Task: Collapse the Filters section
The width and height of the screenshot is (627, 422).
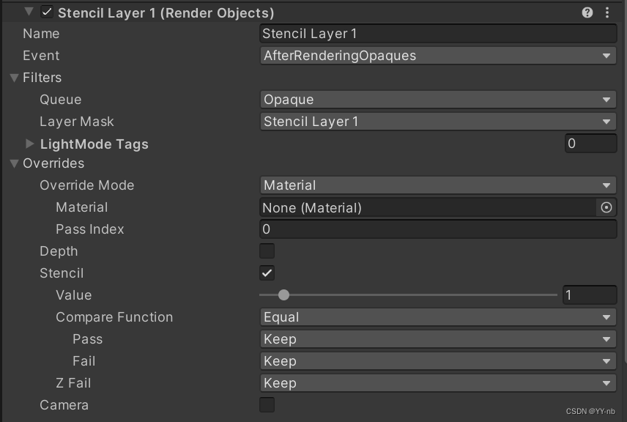Action: point(15,78)
